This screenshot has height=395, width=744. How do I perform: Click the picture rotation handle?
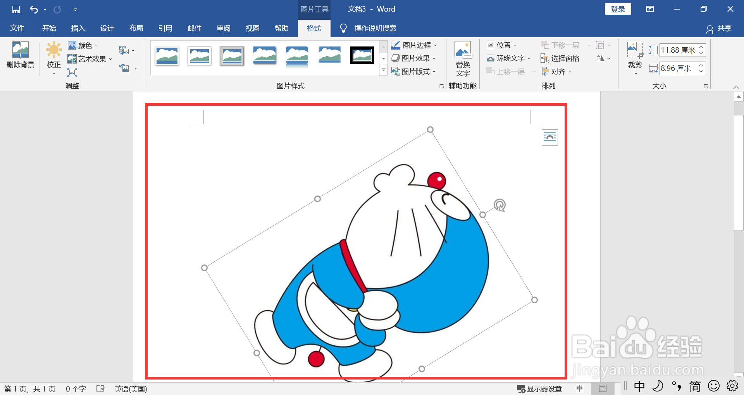click(x=500, y=205)
